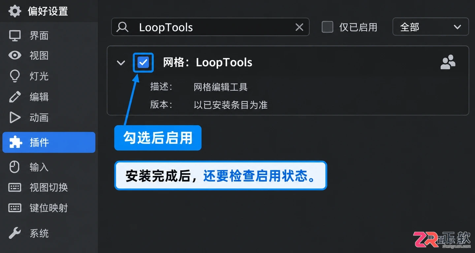Screen dimensions: 475x253
Task: Open 动画 section via play-triangle icon
Action: (15, 118)
